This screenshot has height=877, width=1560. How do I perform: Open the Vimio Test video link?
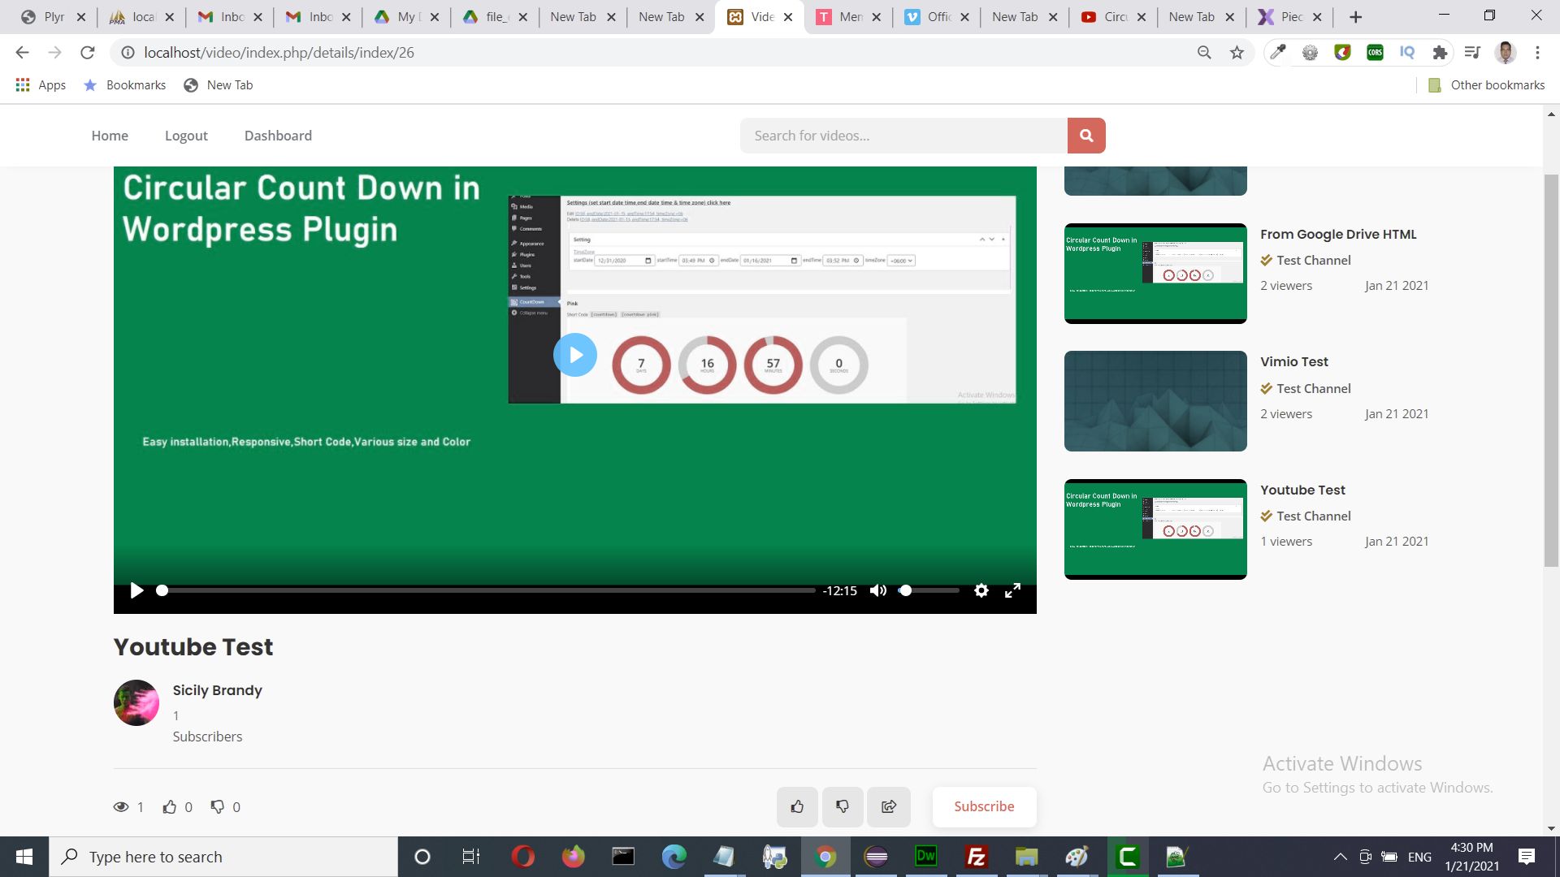coord(1293,361)
